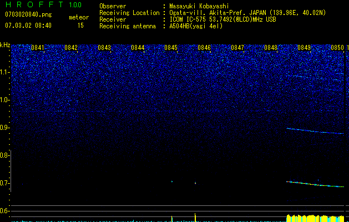Click the 0.9 kHz axis label
Viewport: 349px width, 222px height.
[5, 128]
